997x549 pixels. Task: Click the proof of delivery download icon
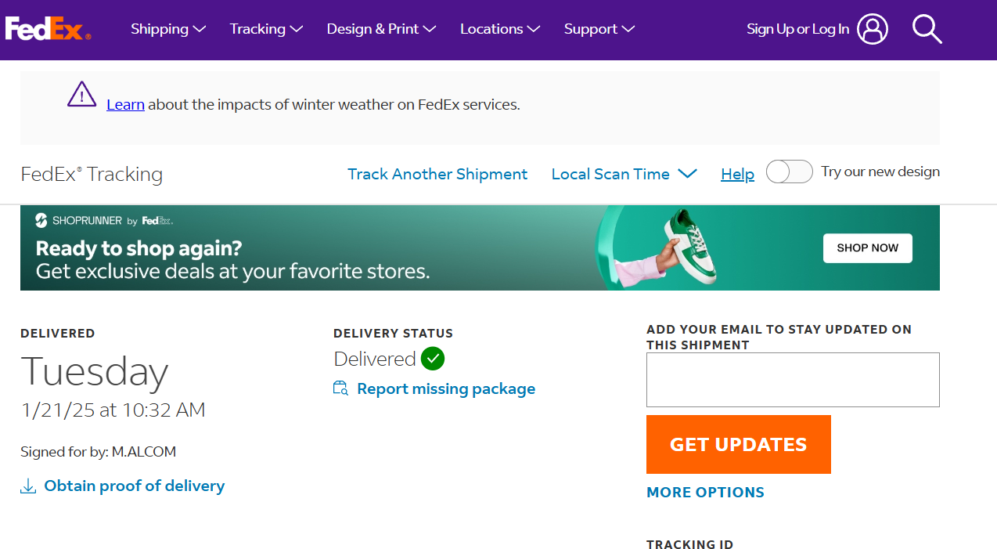pyautogui.click(x=28, y=486)
